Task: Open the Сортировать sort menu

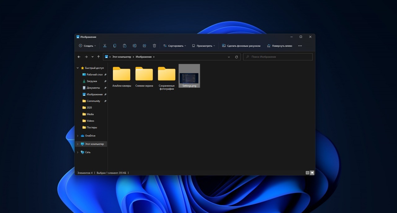Action: pos(175,46)
